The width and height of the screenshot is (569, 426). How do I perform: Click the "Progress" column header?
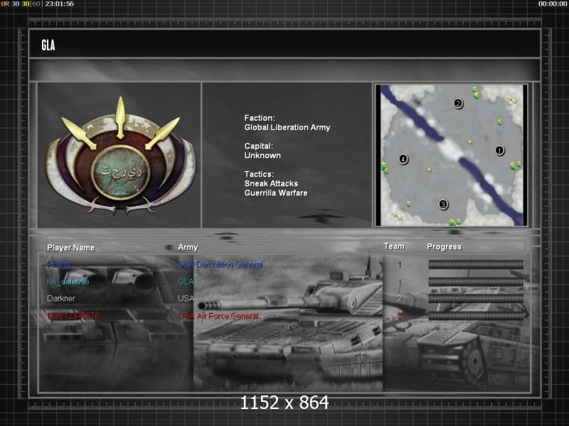444,246
